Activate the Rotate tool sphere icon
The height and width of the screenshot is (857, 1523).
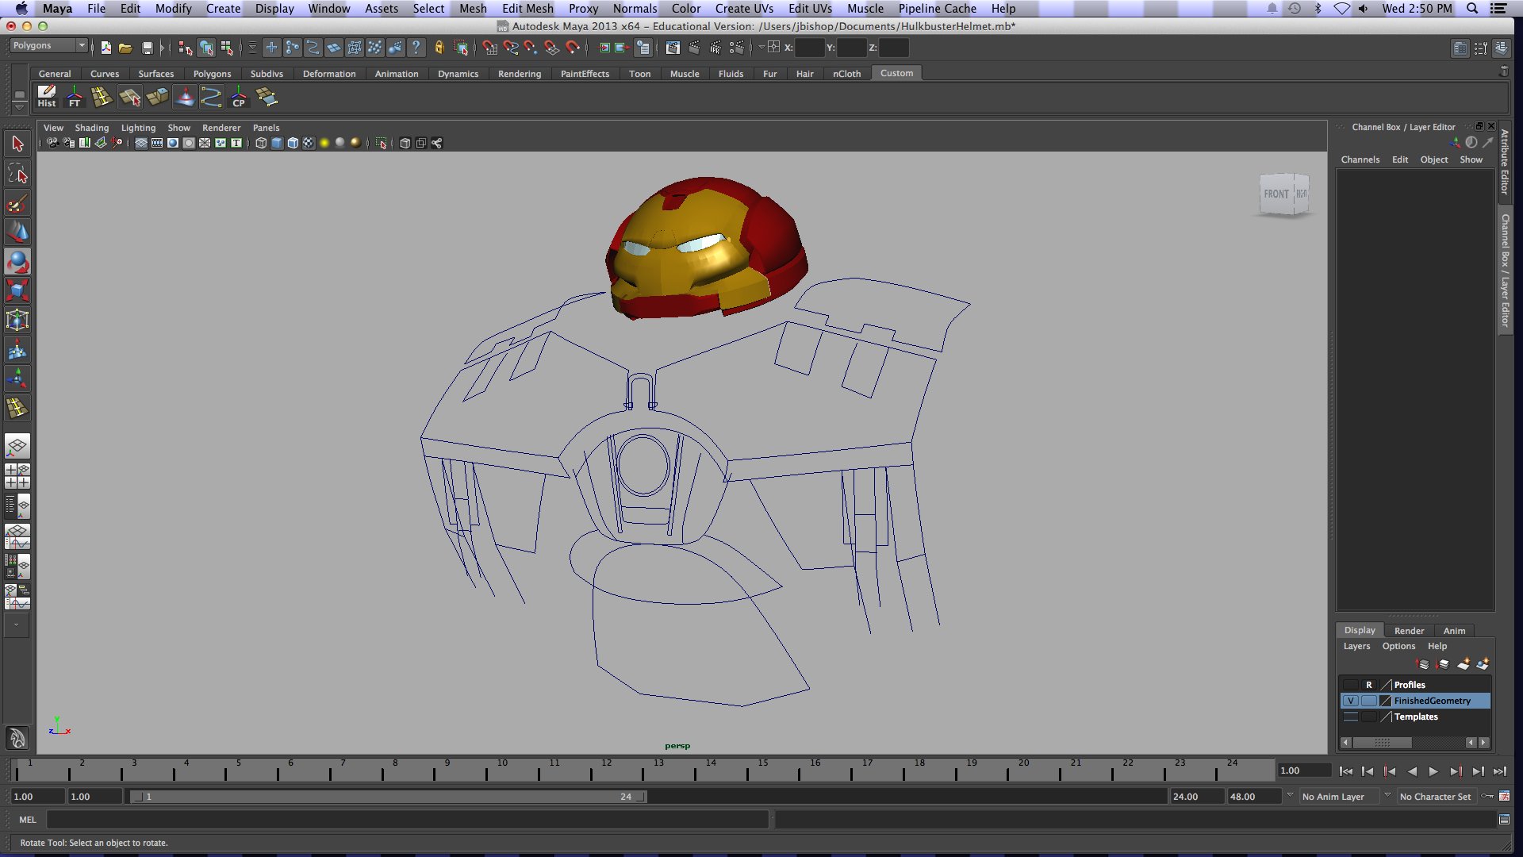17,261
